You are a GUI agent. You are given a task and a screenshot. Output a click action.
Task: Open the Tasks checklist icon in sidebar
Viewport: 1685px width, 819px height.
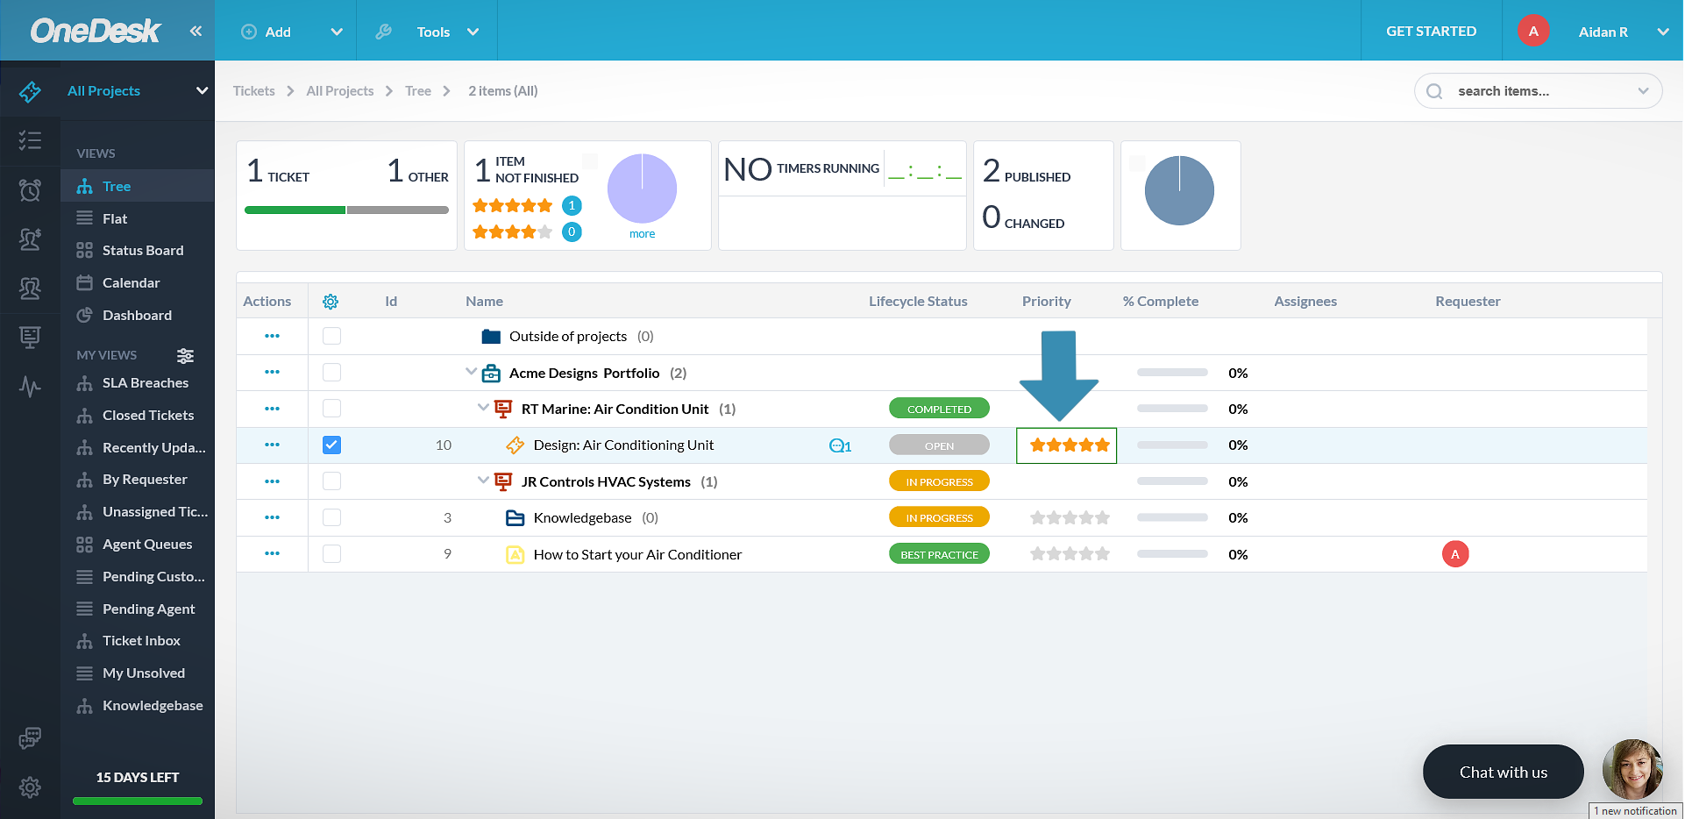[30, 140]
